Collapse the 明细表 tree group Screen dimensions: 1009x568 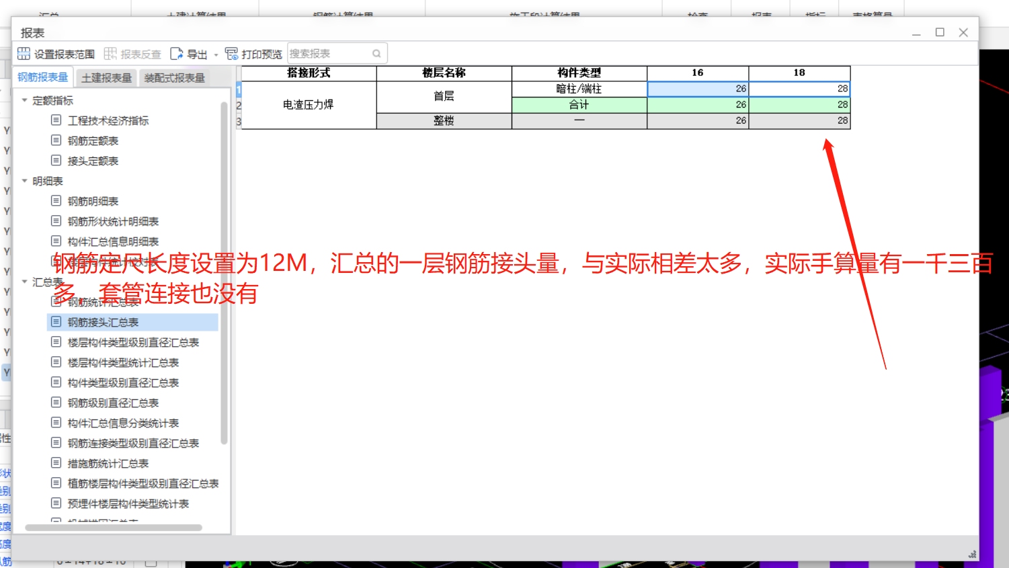25,181
